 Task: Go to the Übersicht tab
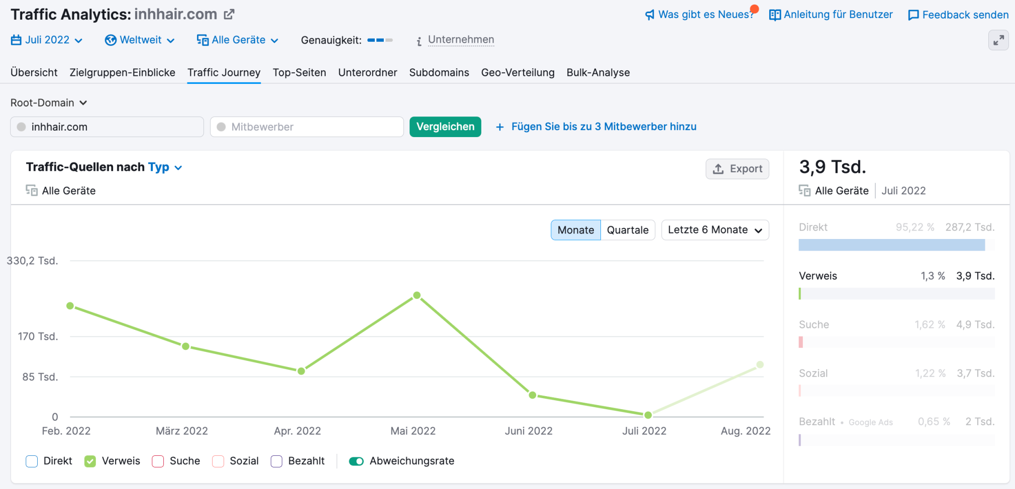[34, 72]
